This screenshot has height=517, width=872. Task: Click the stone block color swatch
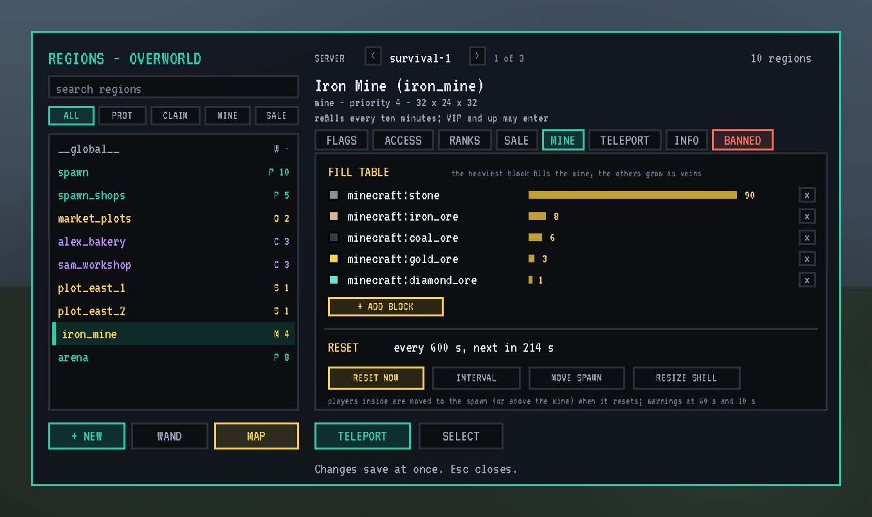pos(334,195)
